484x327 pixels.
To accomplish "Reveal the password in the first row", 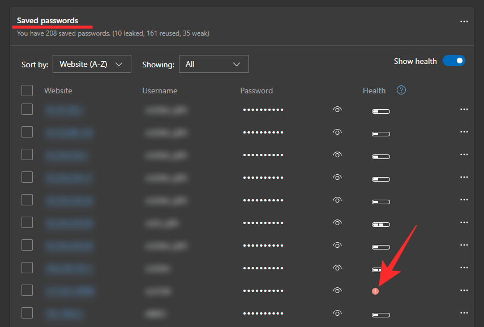I will click(337, 110).
